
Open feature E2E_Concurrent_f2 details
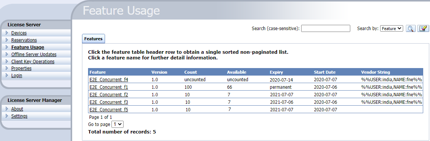[x=109, y=95]
